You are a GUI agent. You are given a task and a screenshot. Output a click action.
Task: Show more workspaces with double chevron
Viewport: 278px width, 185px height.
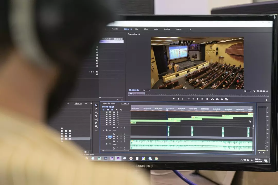point(190,29)
